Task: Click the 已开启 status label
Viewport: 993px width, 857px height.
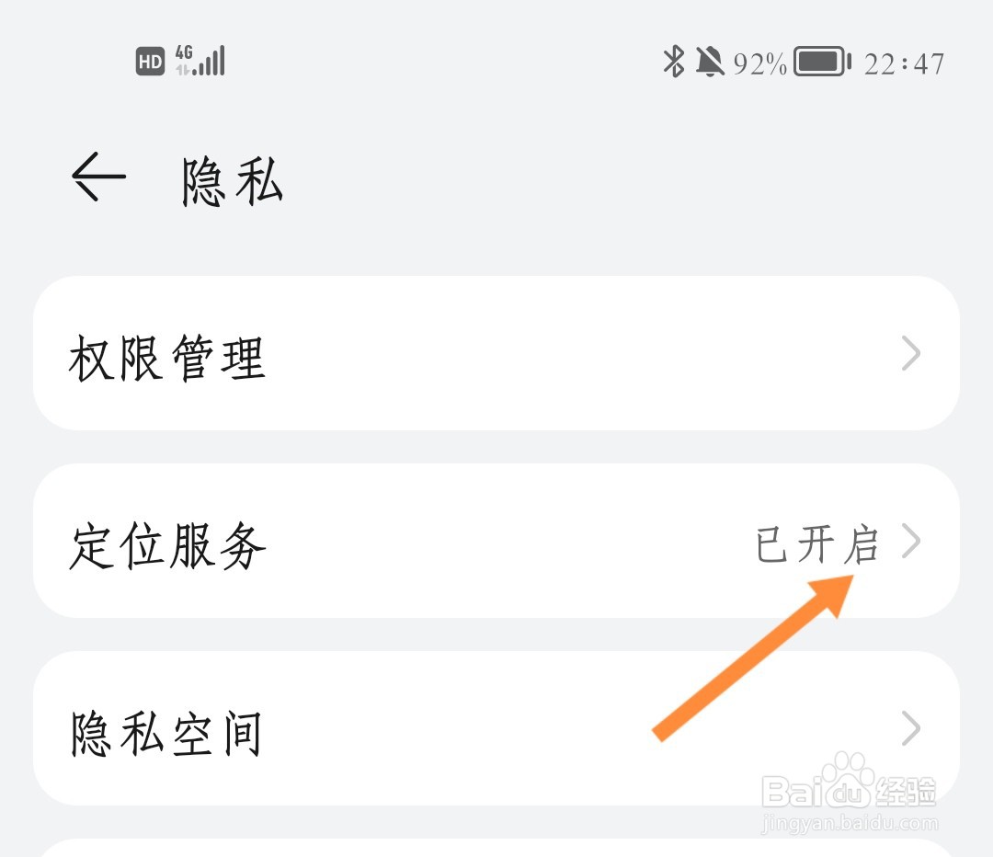Action: 817,544
